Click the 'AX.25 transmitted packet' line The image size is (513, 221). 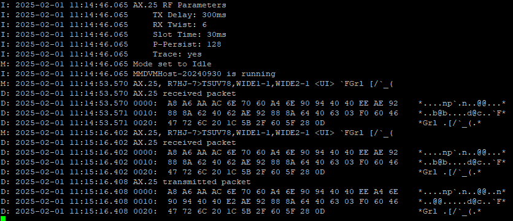coord(126,182)
